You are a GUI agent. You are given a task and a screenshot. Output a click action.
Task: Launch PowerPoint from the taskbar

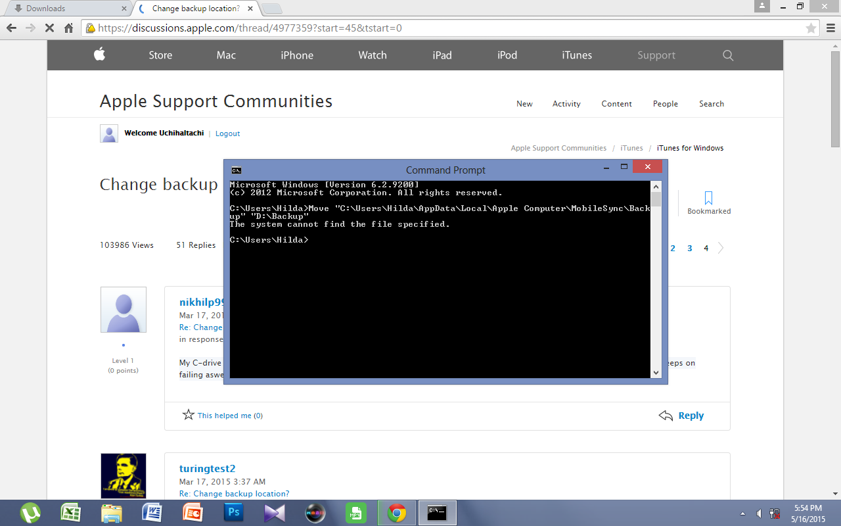(193, 513)
